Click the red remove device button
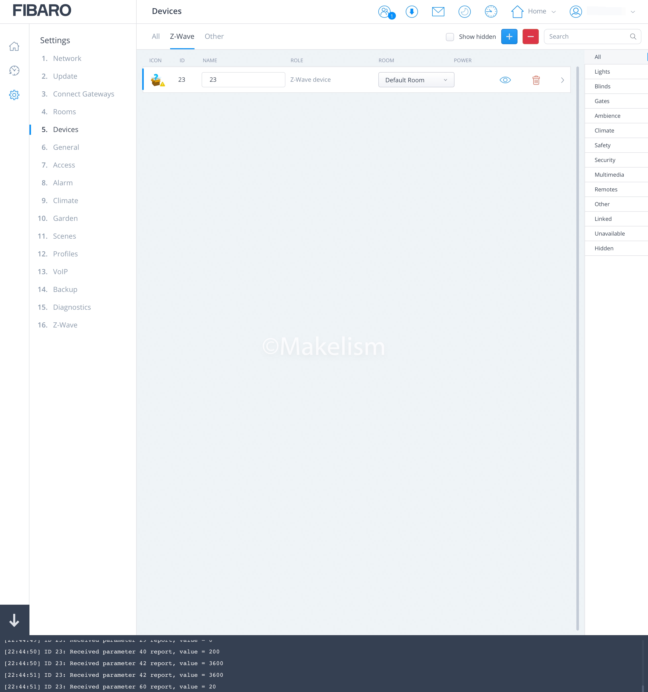Viewport: 648px width, 692px height. point(530,37)
